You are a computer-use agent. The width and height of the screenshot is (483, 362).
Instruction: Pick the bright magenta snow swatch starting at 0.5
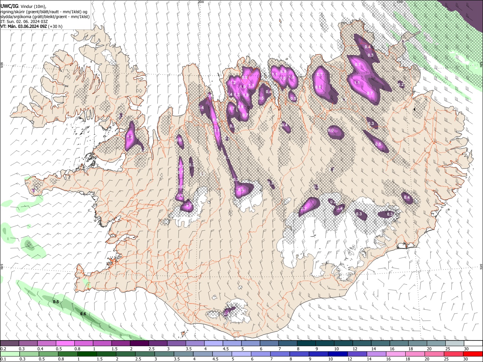coord(65,344)
